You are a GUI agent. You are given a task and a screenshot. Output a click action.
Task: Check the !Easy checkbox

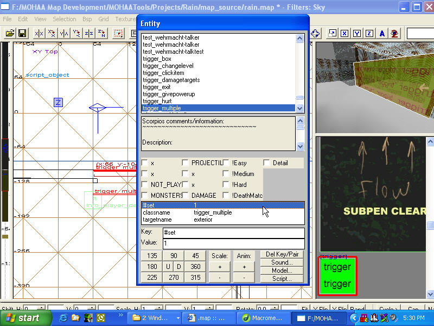226,163
